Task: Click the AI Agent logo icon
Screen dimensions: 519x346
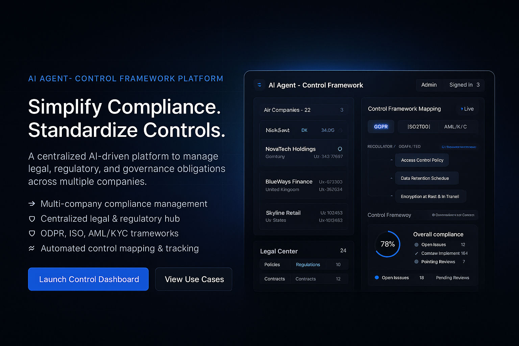Action: pos(259,85)
